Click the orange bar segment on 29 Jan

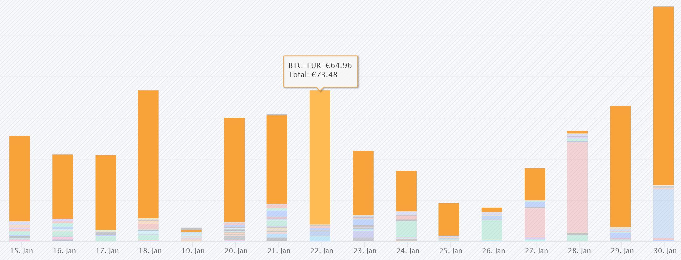click(620, 166)
